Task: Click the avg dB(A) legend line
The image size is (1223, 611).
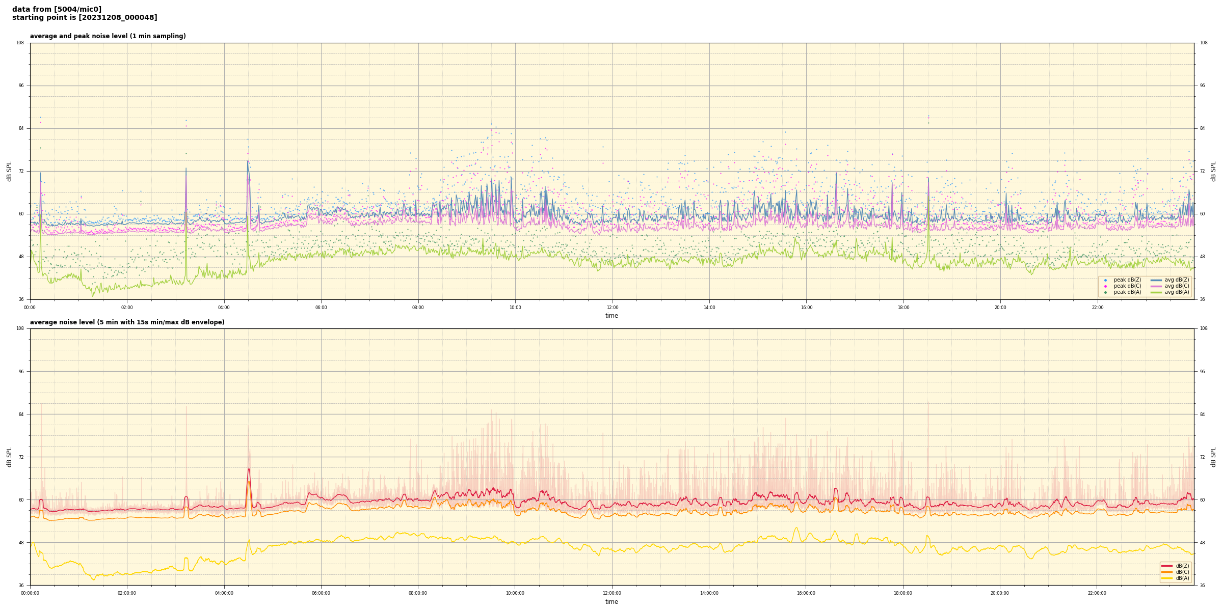Action: [1156, 292]
